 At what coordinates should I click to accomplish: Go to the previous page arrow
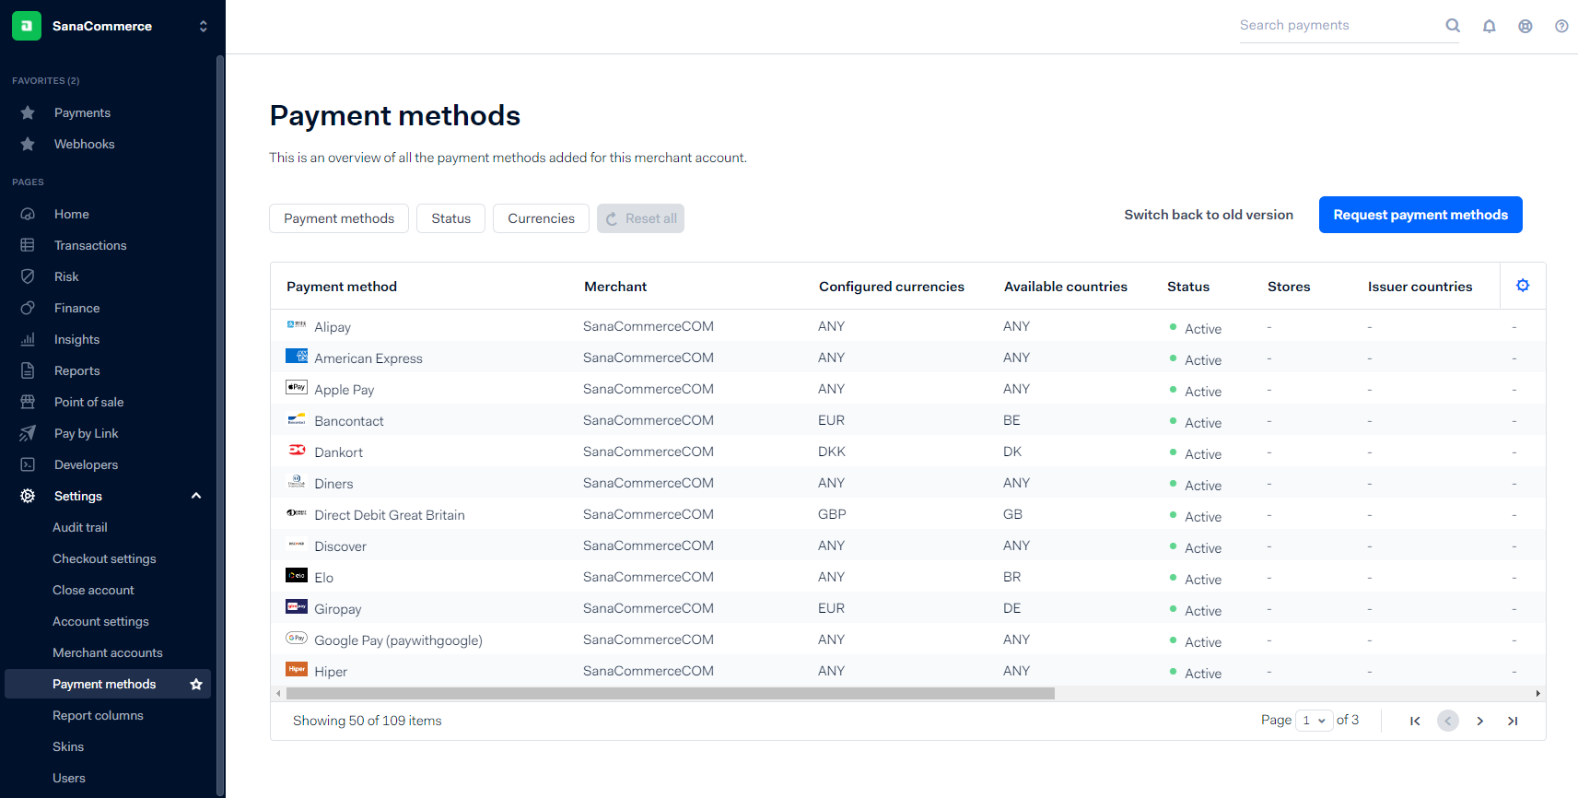(x=1448, y=721)
